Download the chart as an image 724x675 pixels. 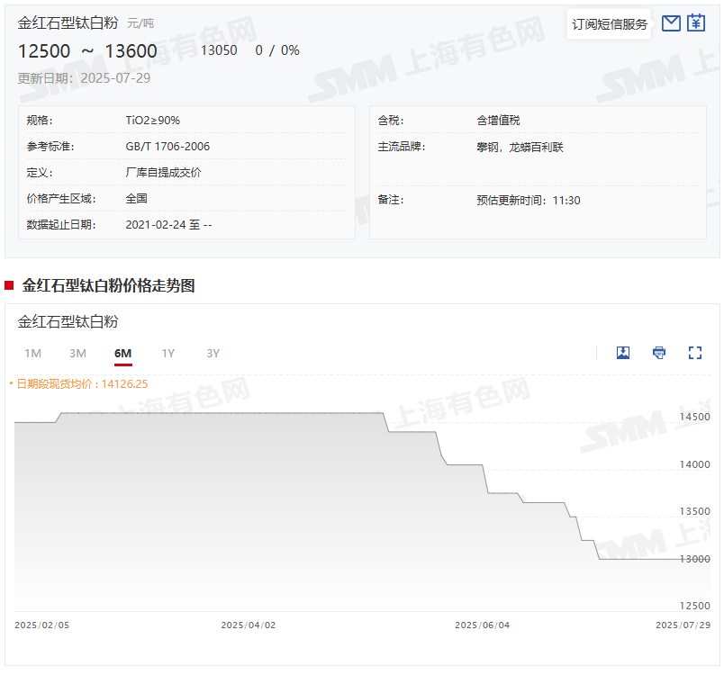(623, 353)
